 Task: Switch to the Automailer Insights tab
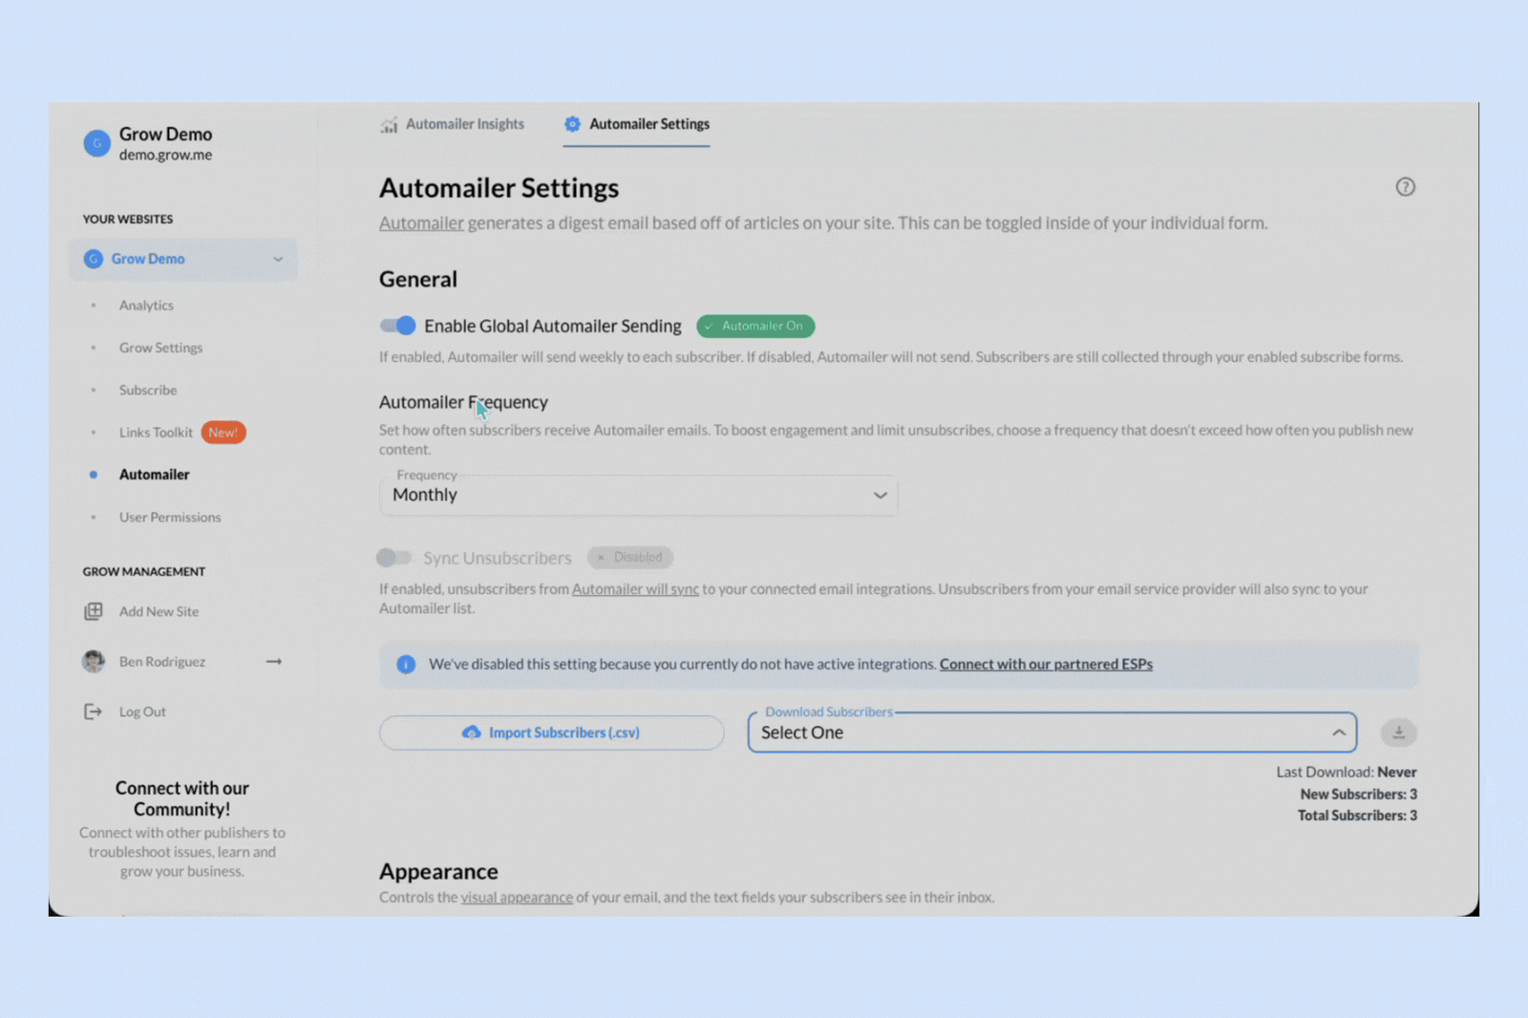(x=453, y=124)
